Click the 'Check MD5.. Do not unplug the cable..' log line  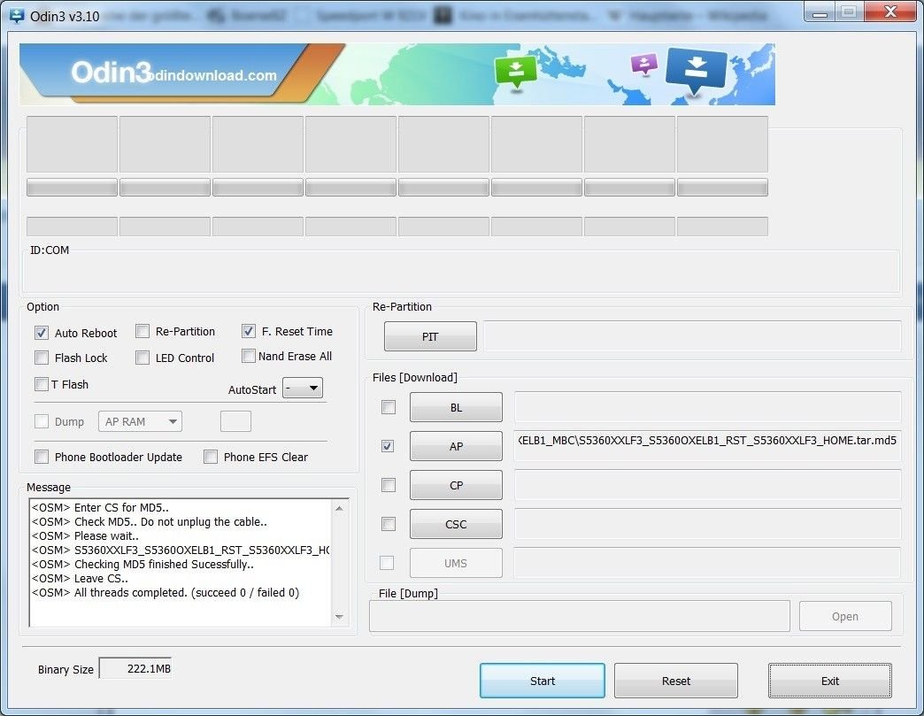point(149,521)
